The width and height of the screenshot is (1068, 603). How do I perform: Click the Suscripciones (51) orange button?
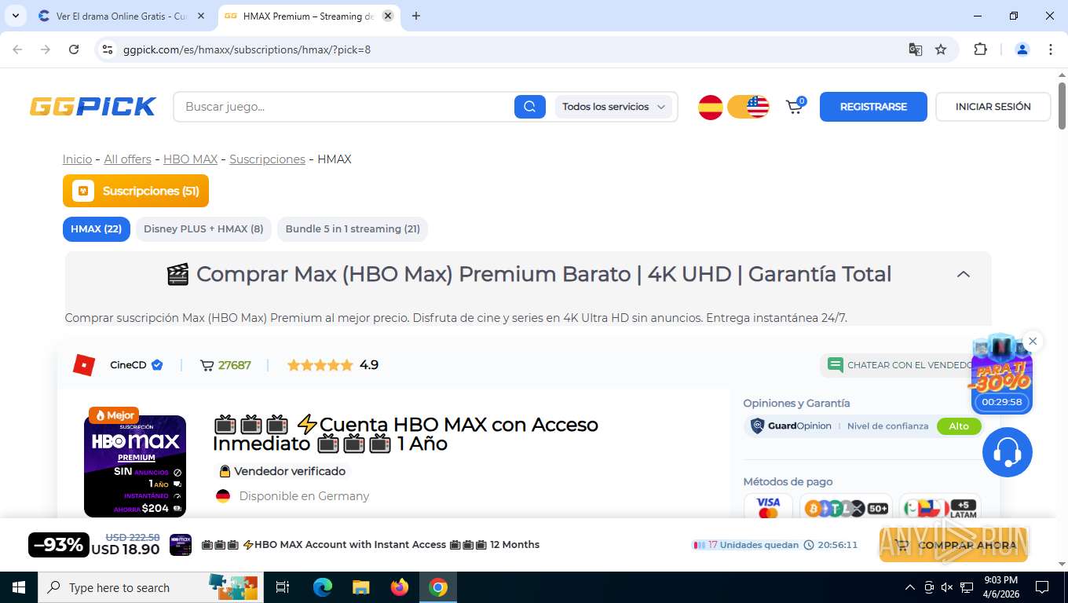[136, 191]
